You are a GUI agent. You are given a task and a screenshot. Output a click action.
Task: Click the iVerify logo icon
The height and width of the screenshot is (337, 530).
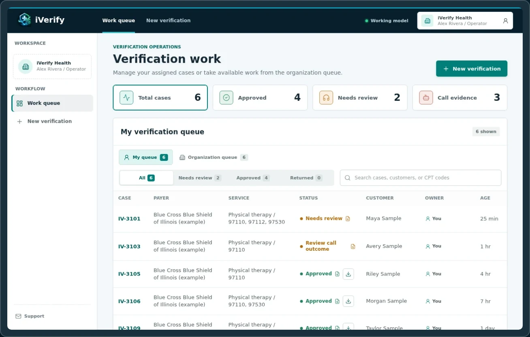25,20
